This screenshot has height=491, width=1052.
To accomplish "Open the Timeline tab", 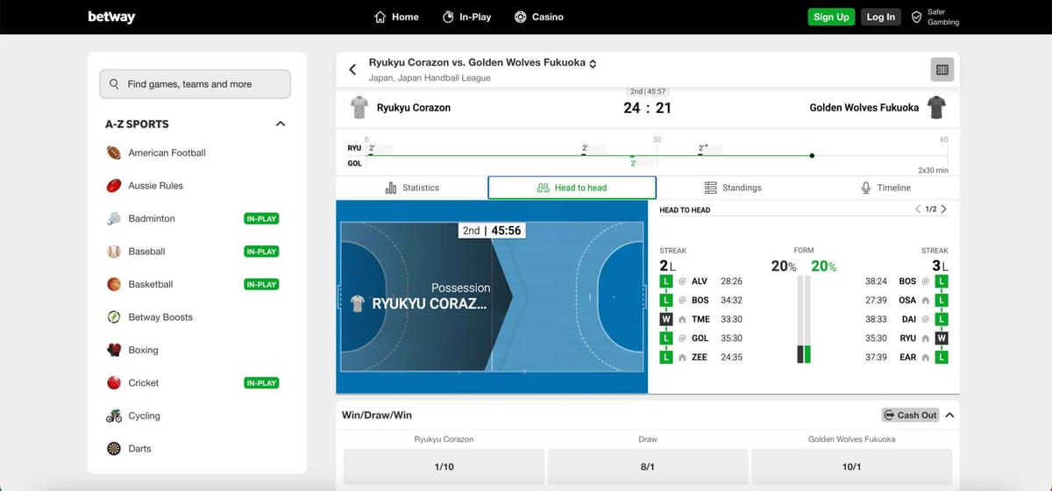I will [x=885, y=188].
